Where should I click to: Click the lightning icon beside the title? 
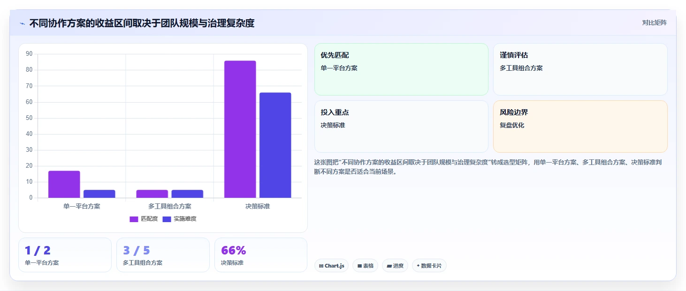click(22, 23)
